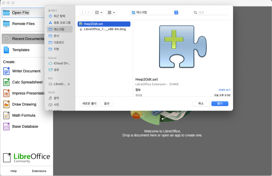Image resolution: width=272 pixels, height=176 pixels.
Task: Open iCloud Drive in the sidebar
Action: [x=59, y=63]
